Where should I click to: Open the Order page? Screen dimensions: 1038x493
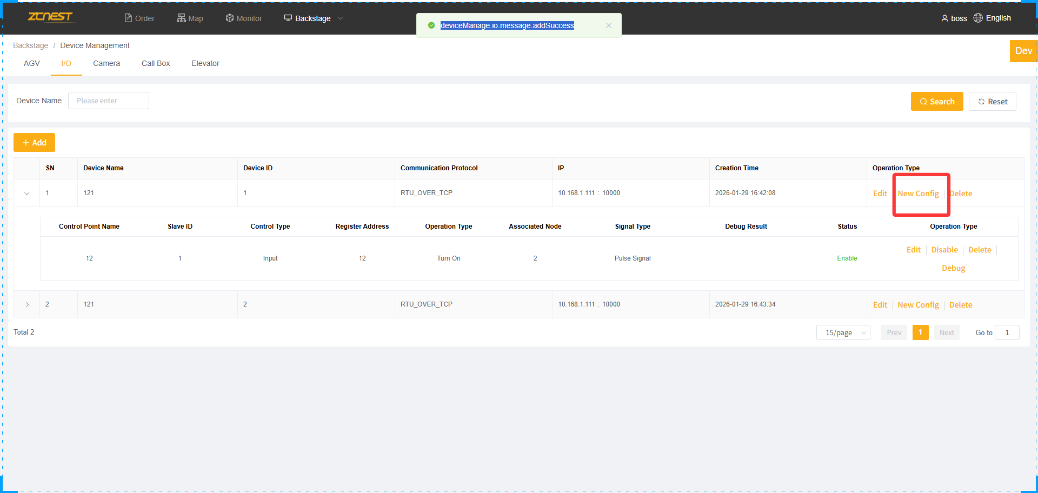[139, 18]
